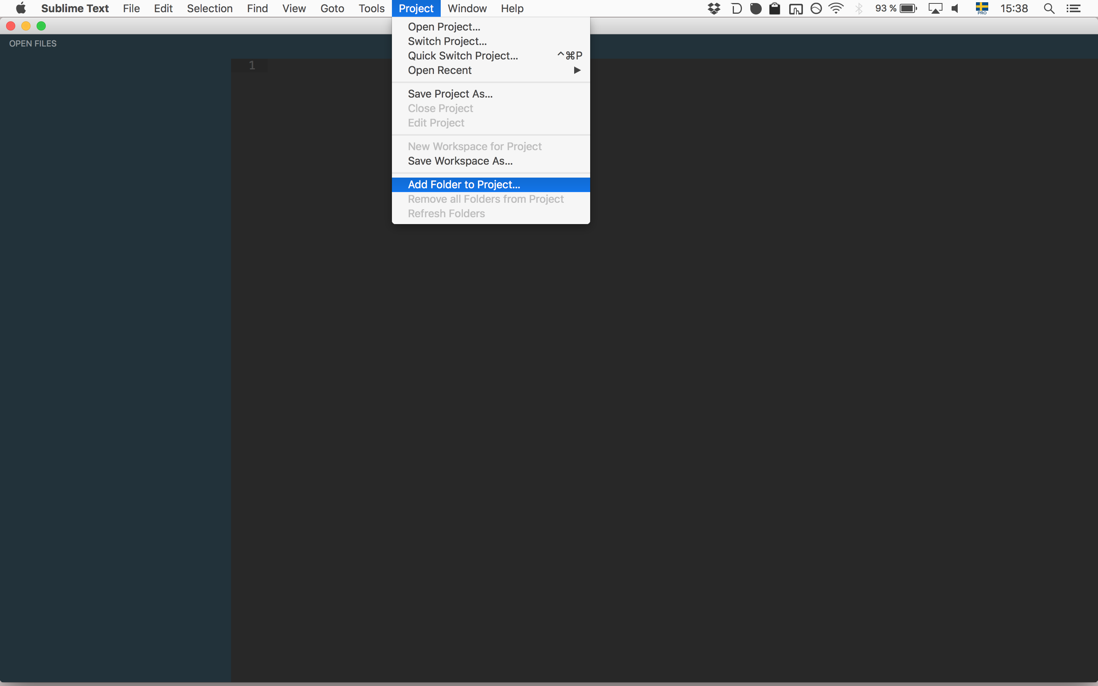
Task: Click the clipboard menu bar icon
Action: point(774,9)
